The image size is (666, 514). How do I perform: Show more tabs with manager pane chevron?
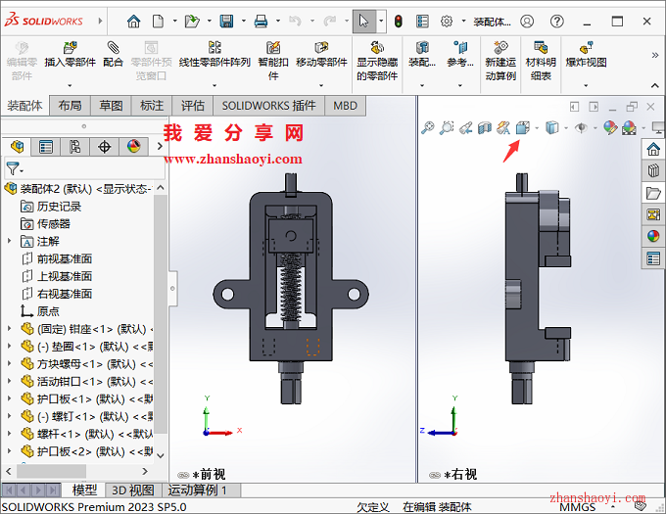point(160,146)
